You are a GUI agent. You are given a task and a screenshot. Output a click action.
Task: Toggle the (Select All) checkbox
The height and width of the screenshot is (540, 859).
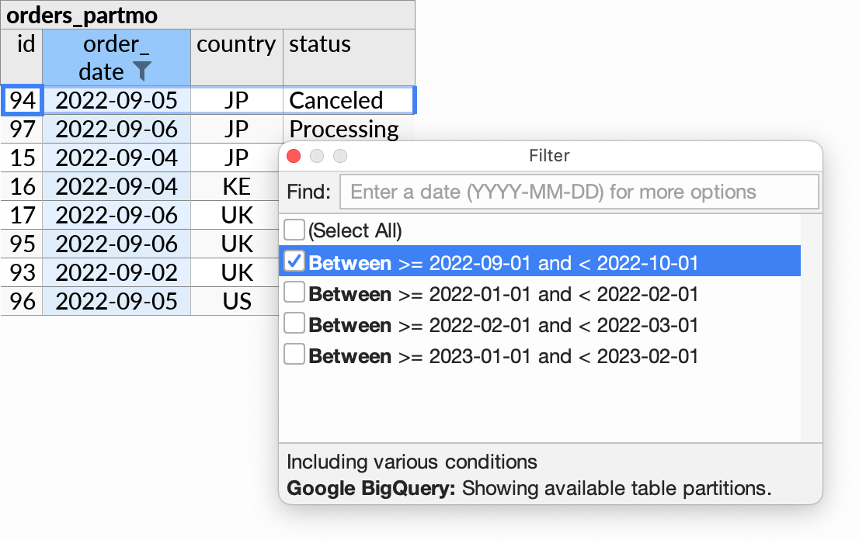click(x=294, y=230)
